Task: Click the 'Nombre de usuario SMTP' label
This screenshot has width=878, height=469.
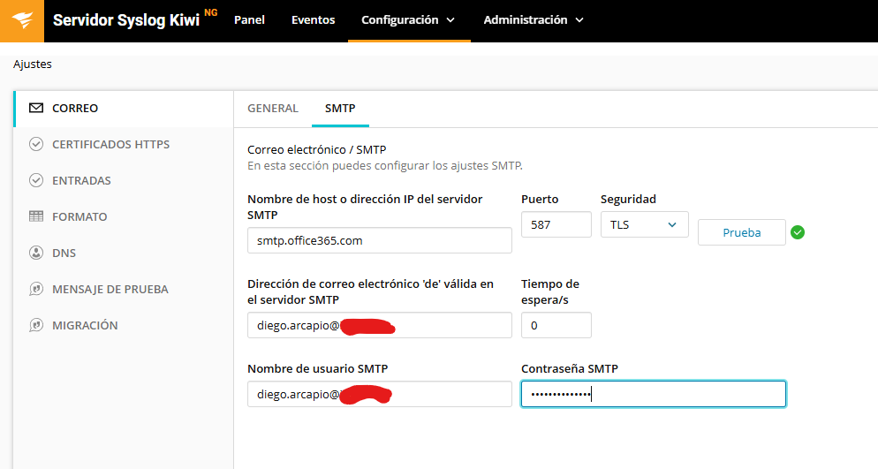Action: tap(317, 369)
